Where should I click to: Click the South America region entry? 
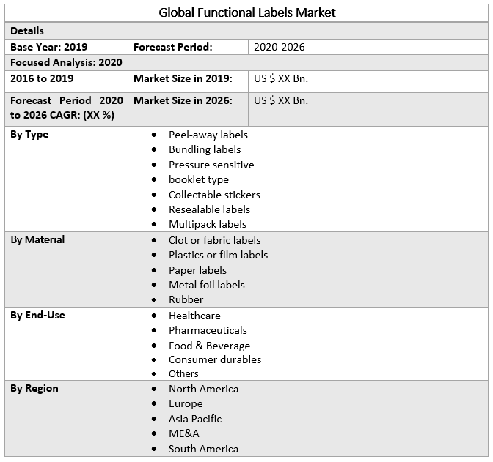[x=203, y=449]
